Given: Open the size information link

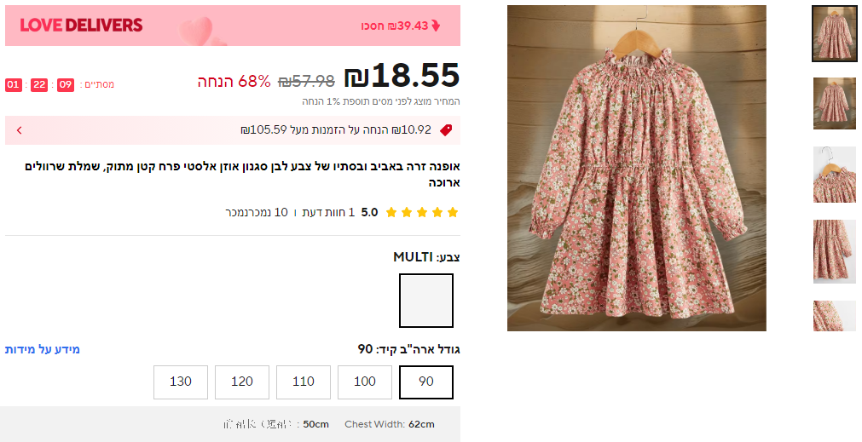Looking at the screenshot, I should pos(43,349).
